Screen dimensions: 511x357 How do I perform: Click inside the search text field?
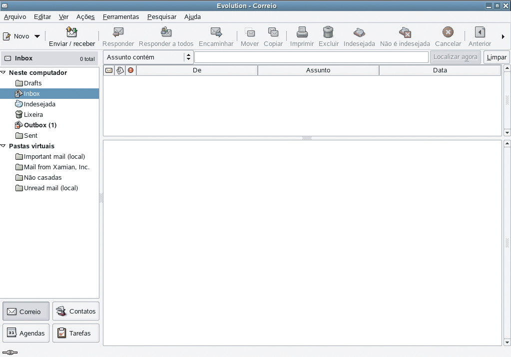point(311,57)
